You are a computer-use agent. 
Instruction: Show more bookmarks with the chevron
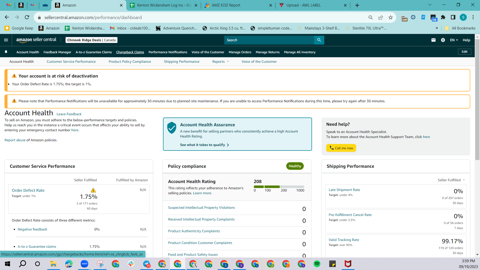[x=437, y=28]
